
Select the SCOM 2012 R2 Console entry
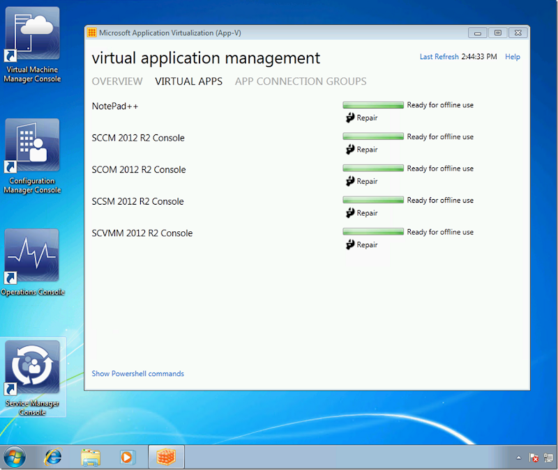[139, 169]
